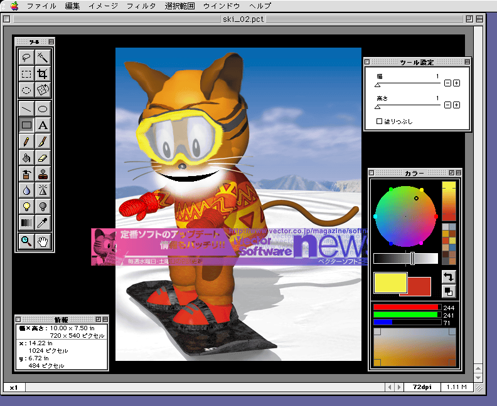Select the Magic Wand tool
This screenshot has width=497, height=406.
(43, 58)
